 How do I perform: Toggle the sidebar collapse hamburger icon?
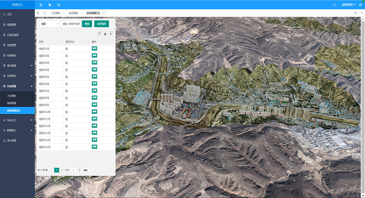(x=41, y=5)
